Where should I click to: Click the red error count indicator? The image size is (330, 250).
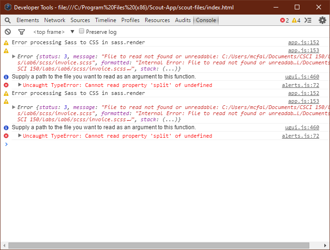click(x=284, y=20)
